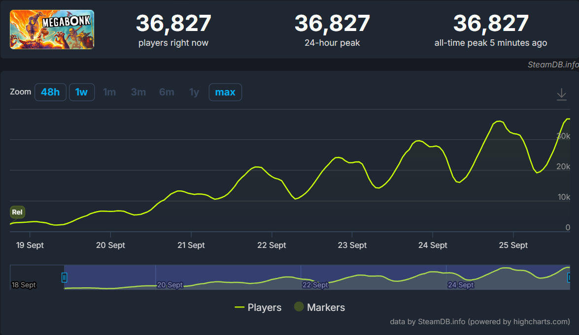The height and width of the screenshot is (335, 579).
Task: Click the navigator at 18 Sept label
Action: [x=24, y=285]
